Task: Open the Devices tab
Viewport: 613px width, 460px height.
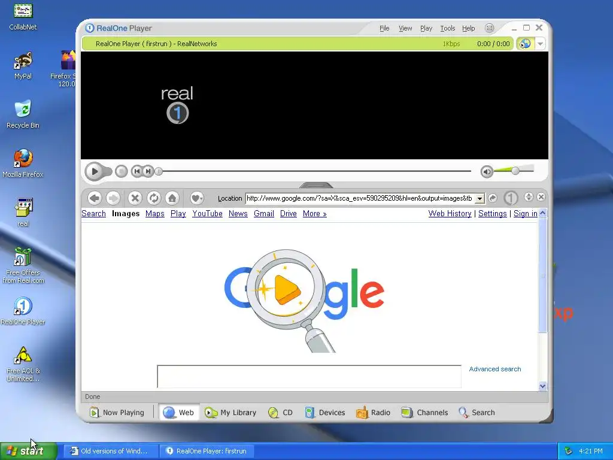Action: tap(325, 412)
